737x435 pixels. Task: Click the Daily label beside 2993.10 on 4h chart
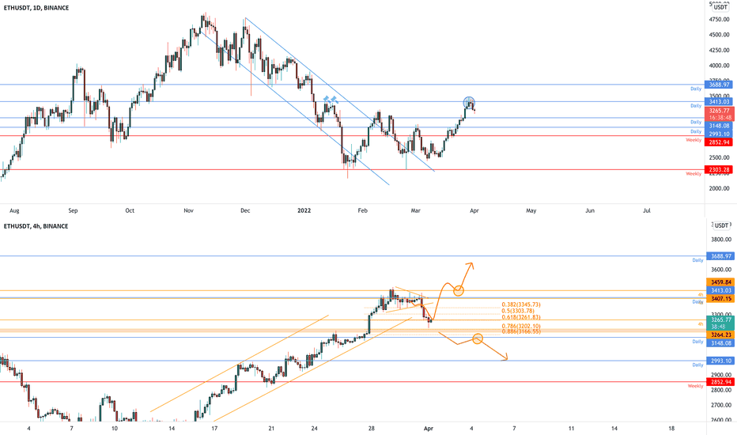pos(697,365)
